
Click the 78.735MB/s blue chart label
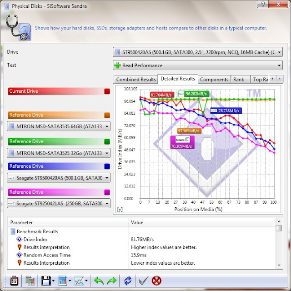click(x=226, y=111)
